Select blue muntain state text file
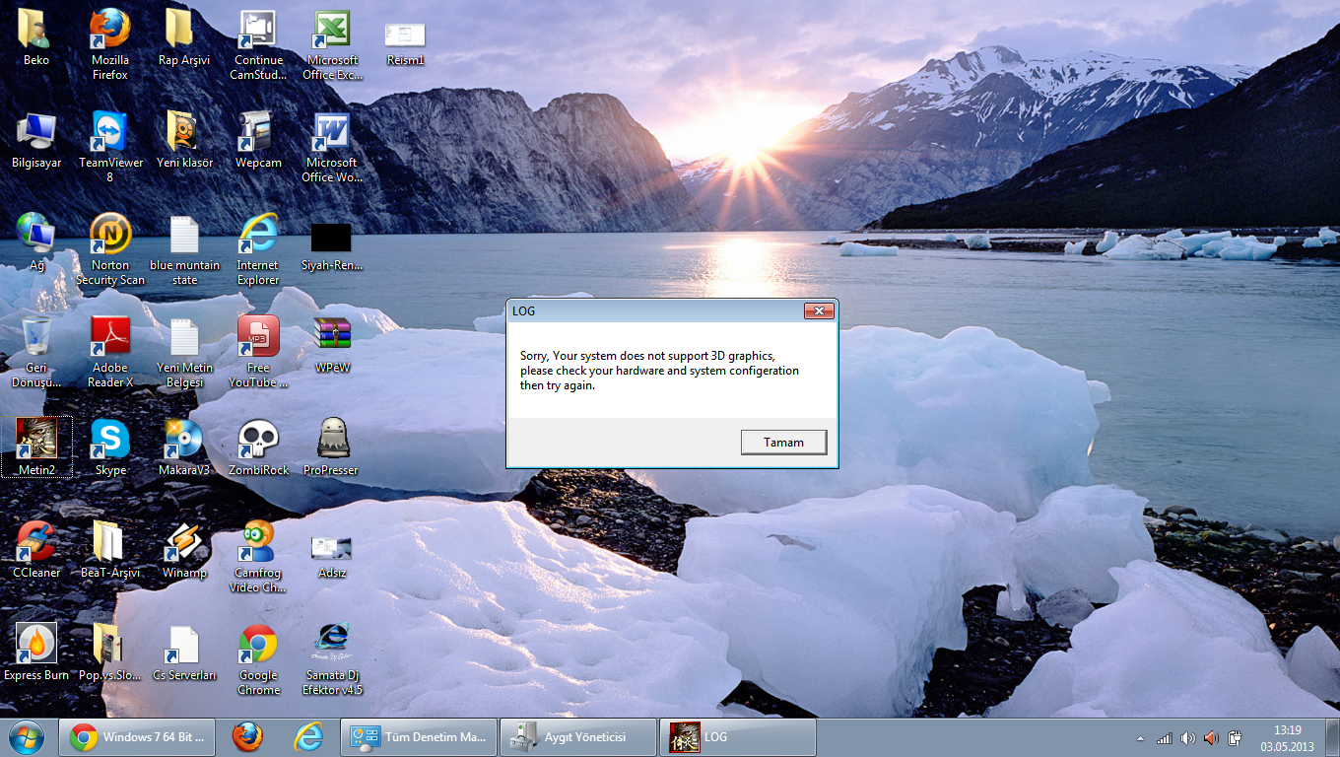 pos(184,249)
